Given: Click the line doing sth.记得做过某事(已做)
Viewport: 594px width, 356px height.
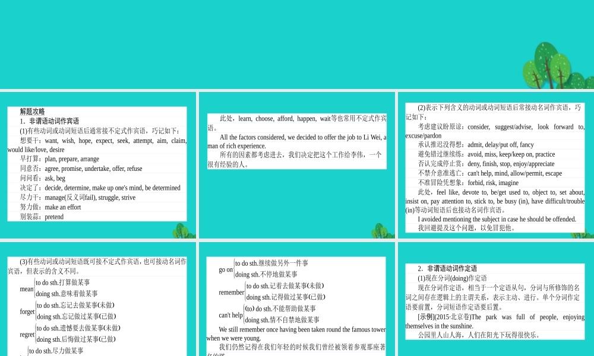Looking at the screenshot, I should point(286,297).
